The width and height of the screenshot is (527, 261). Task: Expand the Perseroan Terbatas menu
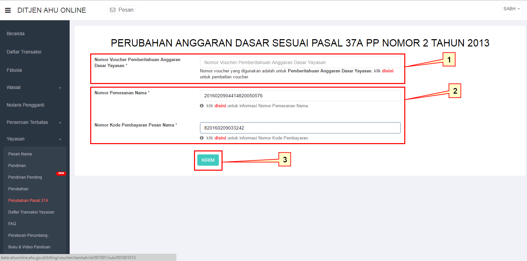tap(60, 123)
